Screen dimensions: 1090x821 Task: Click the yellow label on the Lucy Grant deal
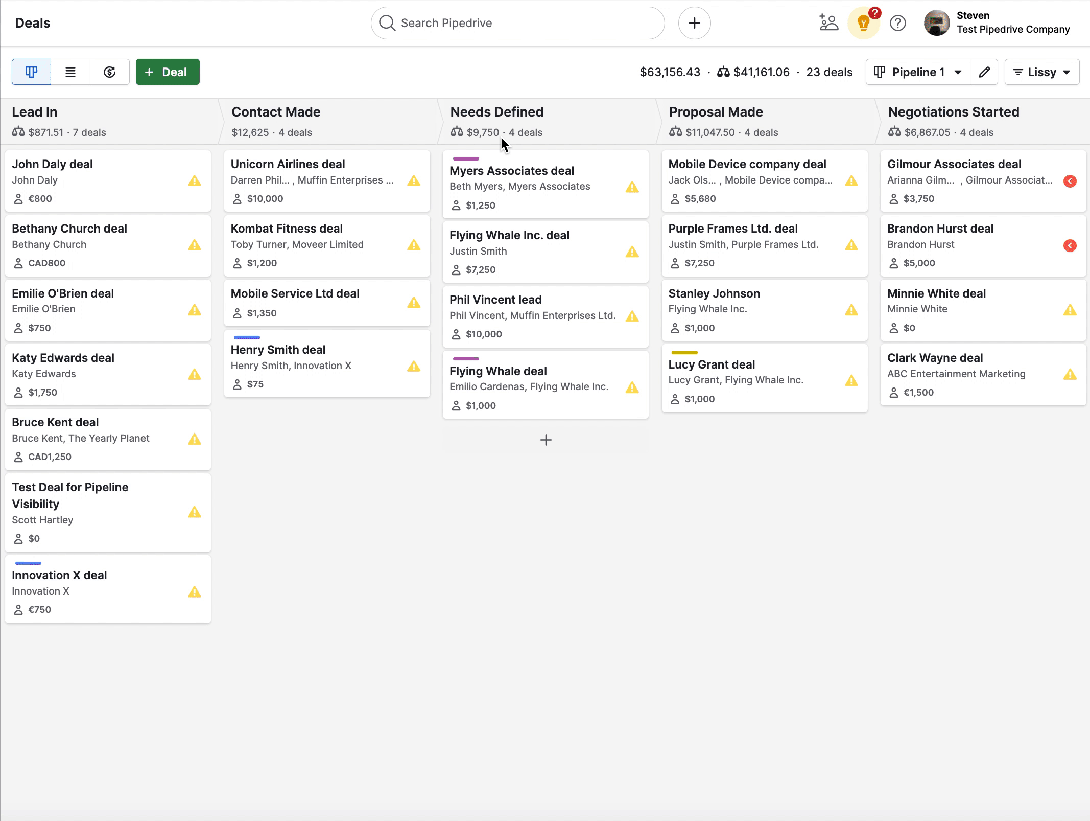click(684, 352)
